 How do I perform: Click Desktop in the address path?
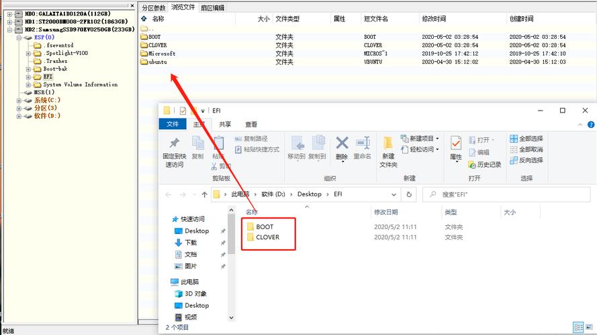coord(309,194)
